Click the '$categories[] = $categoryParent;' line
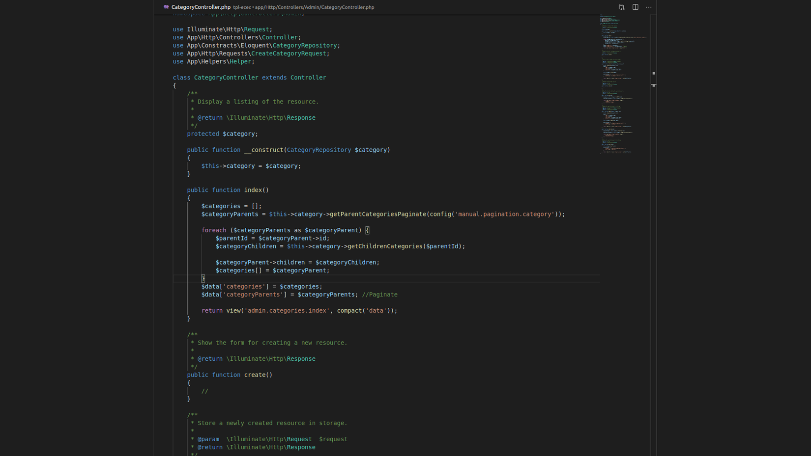Image resolution: width=811 pixels, height=456 pixels. [273, 270]
